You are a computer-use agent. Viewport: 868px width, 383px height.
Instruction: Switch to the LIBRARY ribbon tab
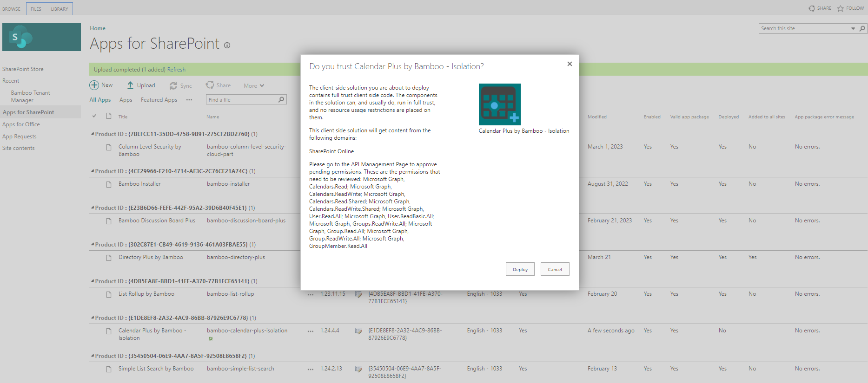(x=60, y=9)
